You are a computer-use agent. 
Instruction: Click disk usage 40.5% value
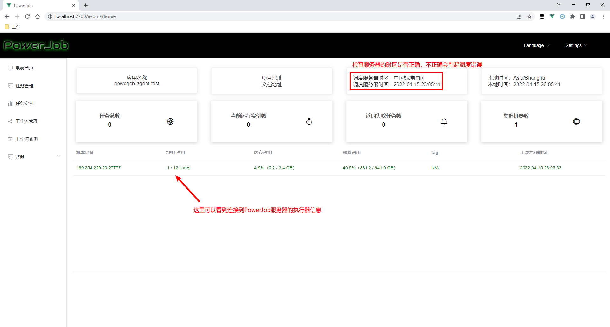[x=369, y=168]
